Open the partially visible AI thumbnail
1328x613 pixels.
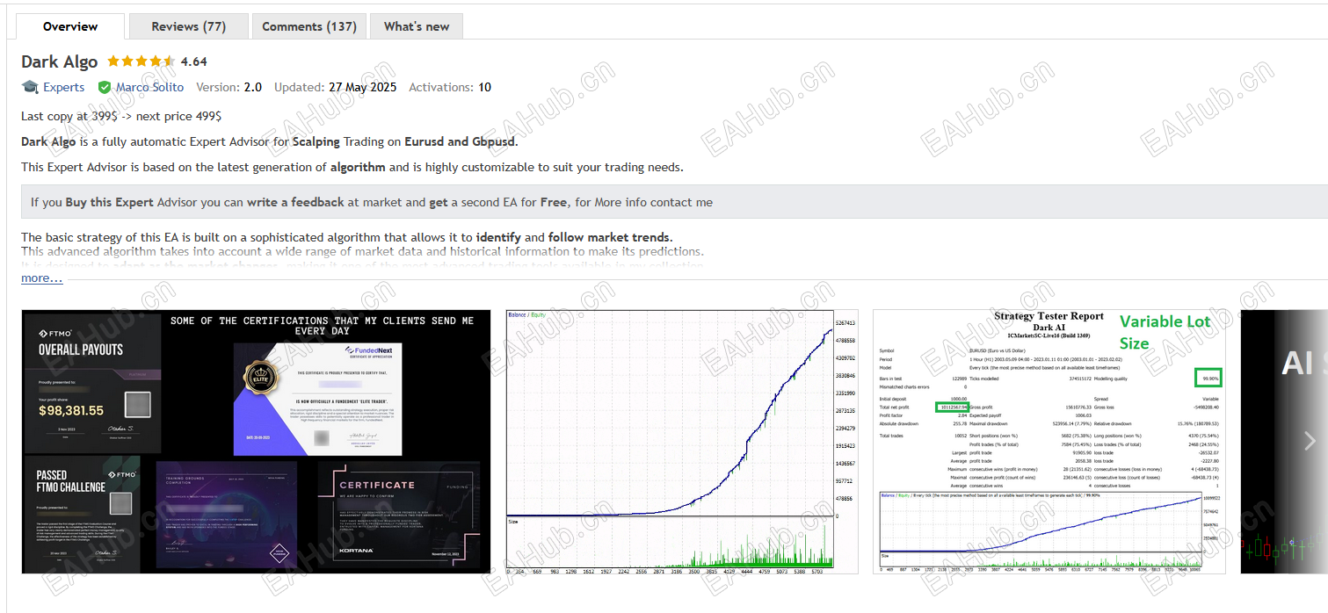coord(1284,442)
